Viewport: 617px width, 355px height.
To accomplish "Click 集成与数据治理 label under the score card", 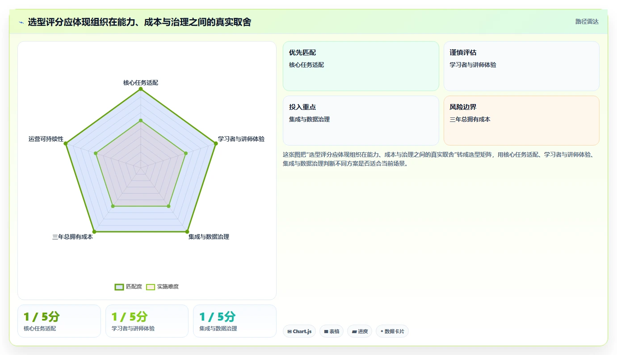I will pos(218,329).
